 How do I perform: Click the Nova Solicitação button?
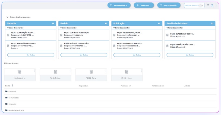click(x=169, y=5)
